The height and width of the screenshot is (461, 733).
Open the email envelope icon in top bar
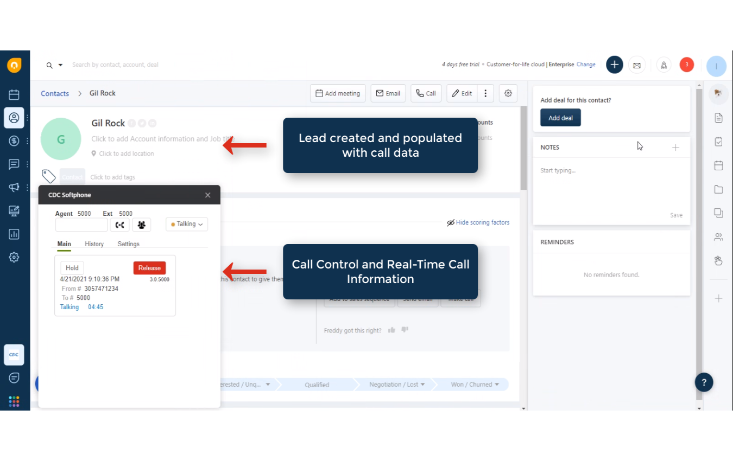pos(636,65)
